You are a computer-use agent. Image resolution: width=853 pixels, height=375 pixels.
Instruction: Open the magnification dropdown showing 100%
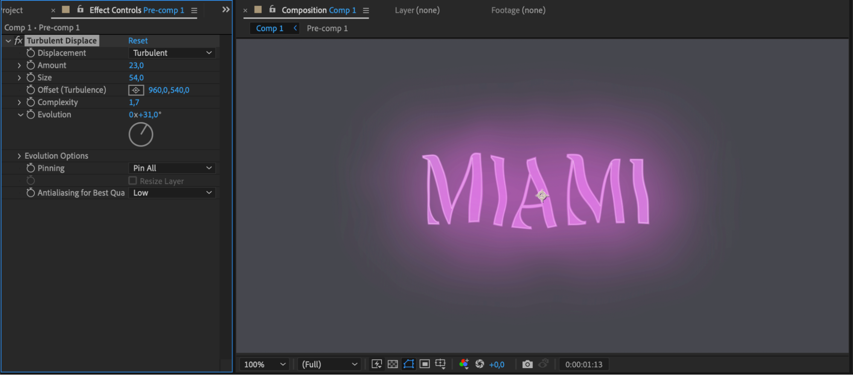264,364
